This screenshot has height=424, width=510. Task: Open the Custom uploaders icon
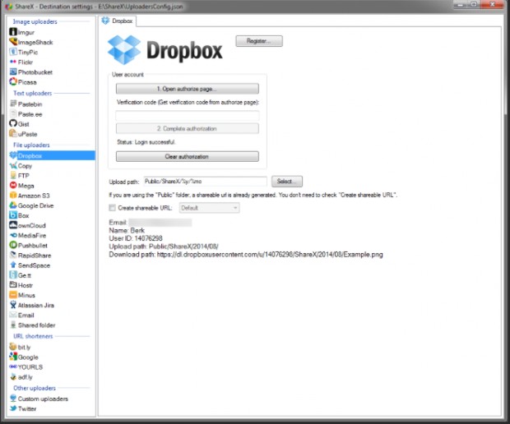pos(13,399)
